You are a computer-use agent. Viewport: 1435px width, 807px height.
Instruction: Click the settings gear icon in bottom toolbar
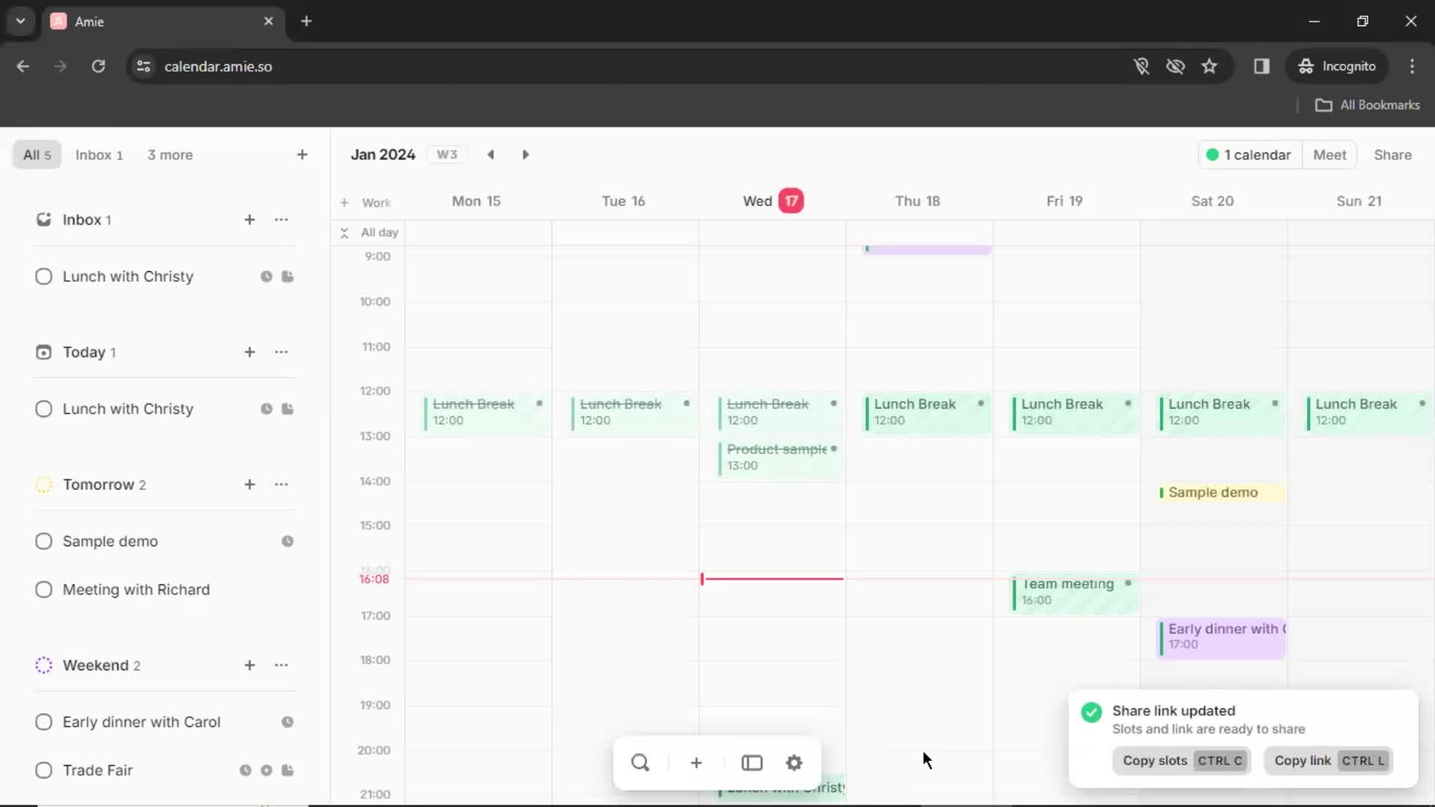794,763
